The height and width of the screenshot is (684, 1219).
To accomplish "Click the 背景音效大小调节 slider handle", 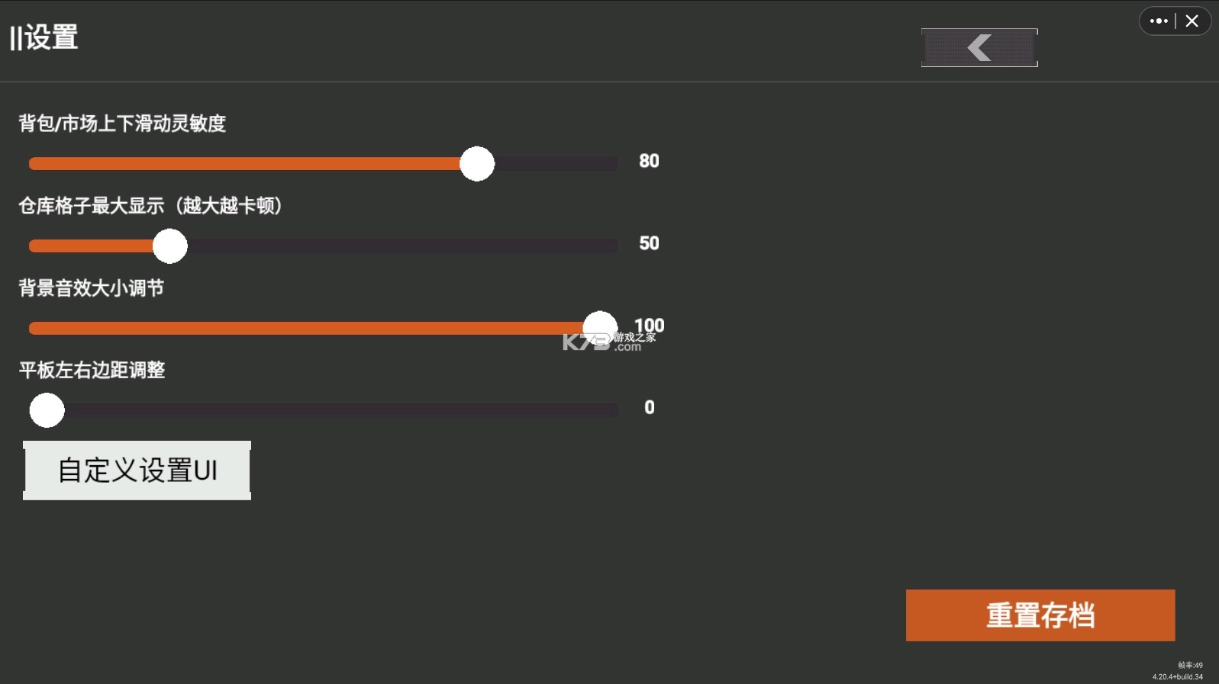I will pyautogui.click(x=600, y=328).
